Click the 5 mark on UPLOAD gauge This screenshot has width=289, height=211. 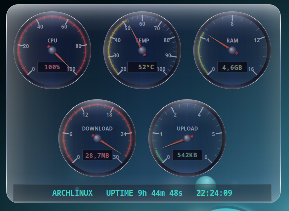click(213, 134)
